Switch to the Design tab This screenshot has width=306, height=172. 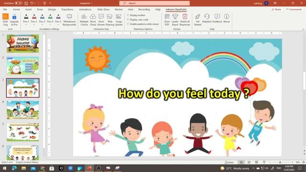[52, 10]
